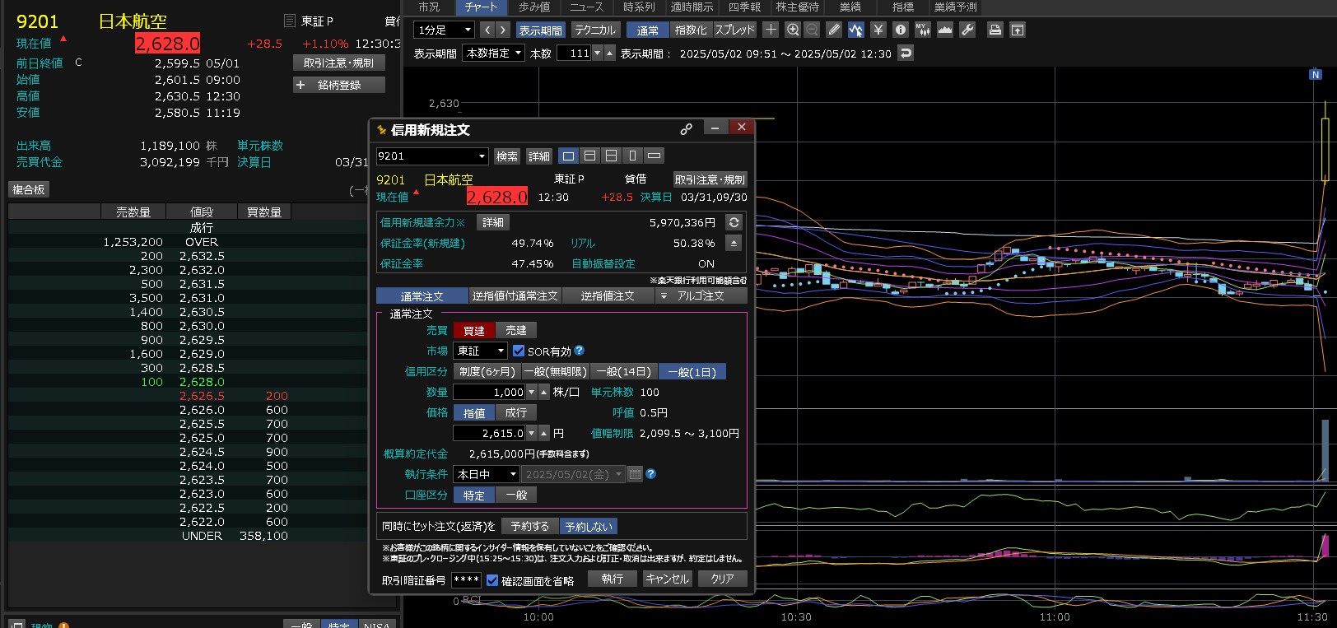Increase order quantity with up arrow

pos(543,392)
